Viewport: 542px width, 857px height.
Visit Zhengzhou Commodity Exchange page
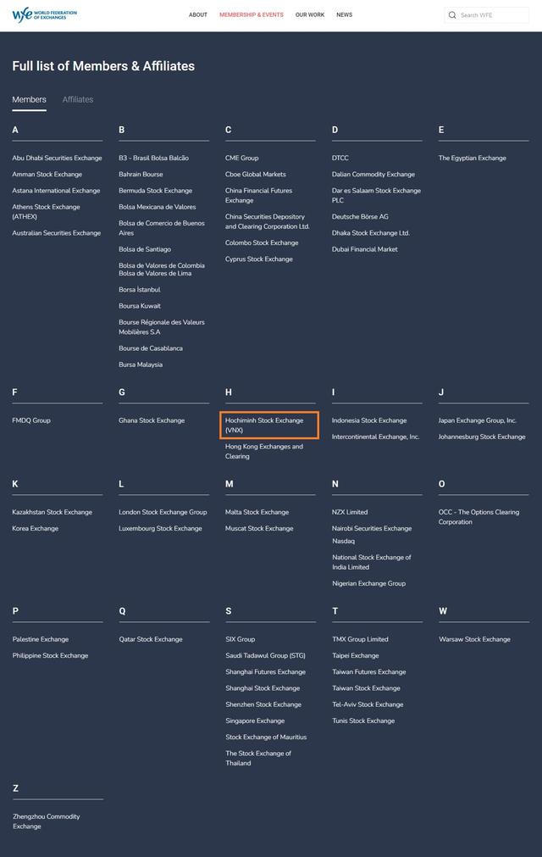(46, 821)
